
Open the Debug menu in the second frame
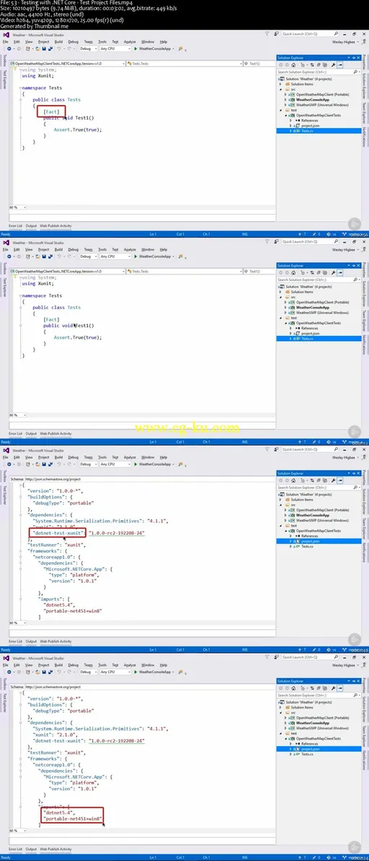pyautogui.click(x=74, y=249)
